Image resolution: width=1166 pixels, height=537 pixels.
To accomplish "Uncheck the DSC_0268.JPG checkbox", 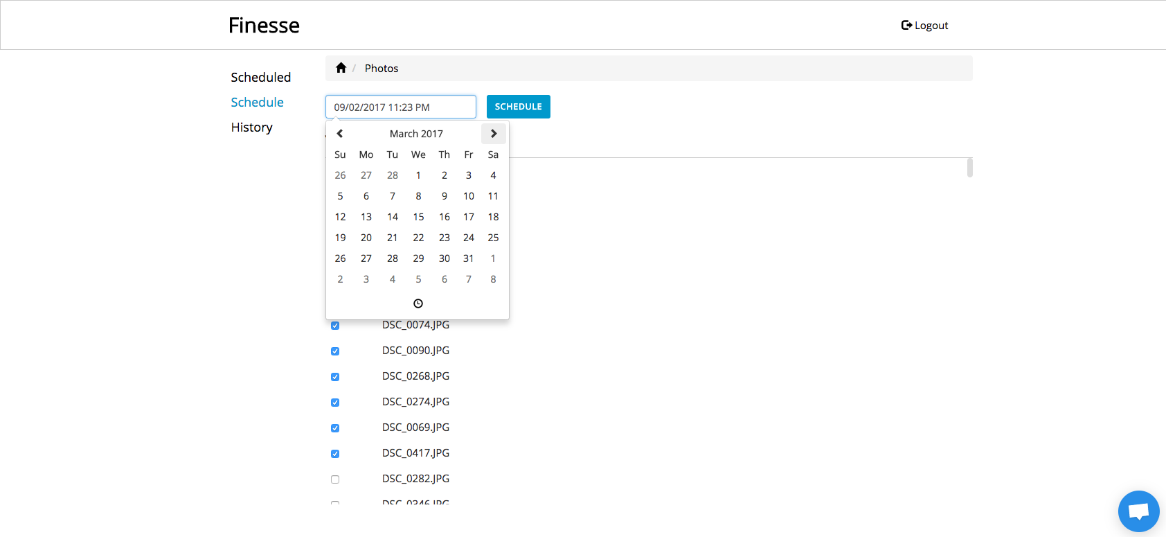I will 335,377.
